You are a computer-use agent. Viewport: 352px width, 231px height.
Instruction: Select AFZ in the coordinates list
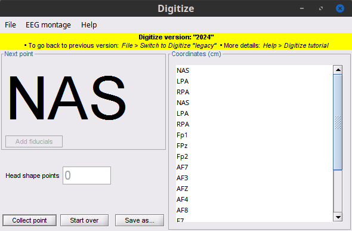pos(254,189)
